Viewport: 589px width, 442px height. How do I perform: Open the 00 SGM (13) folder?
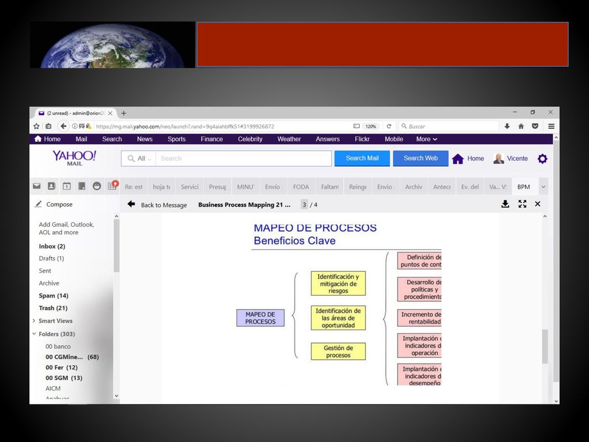point(64,378)
